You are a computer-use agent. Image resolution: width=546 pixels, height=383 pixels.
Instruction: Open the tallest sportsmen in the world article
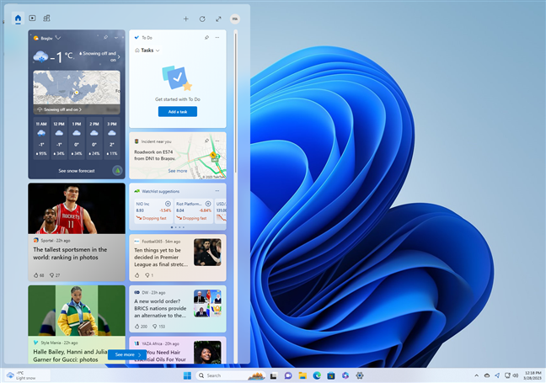[x=70, y=253]
